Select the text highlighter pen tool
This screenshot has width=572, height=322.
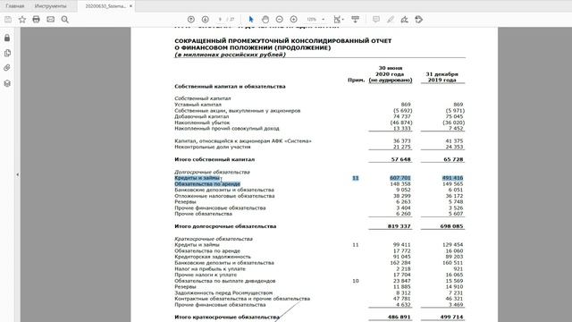391,20
